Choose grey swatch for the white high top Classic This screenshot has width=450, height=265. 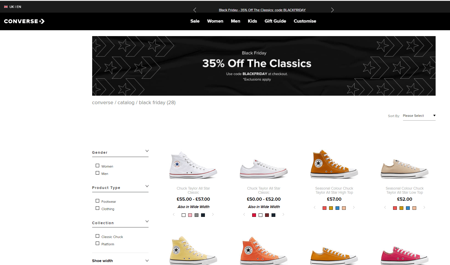coord(196,215)
